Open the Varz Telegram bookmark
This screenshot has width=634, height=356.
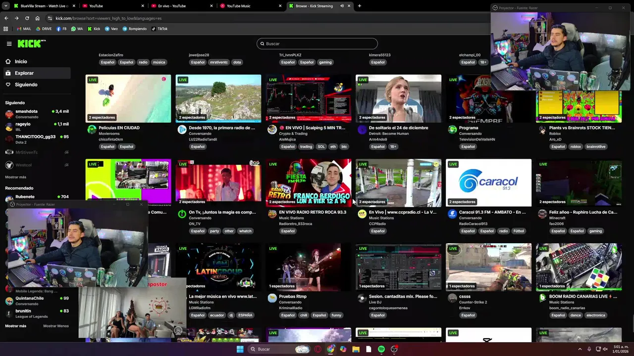(111, 29)
